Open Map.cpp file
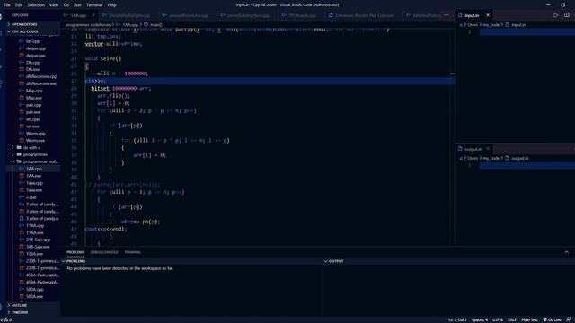The width and height of the screenshot is (575, 323). click(x=34, y=91)
